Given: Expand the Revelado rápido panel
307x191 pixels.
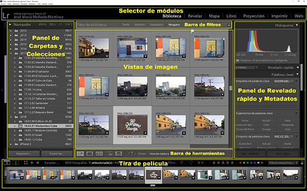Looking at the screenshot, I should (297, 67).
